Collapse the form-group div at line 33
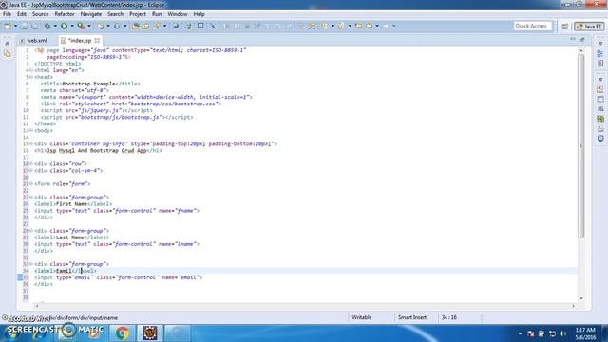The width and height of the screenshot is (608, 342). (x=31, y=264)
